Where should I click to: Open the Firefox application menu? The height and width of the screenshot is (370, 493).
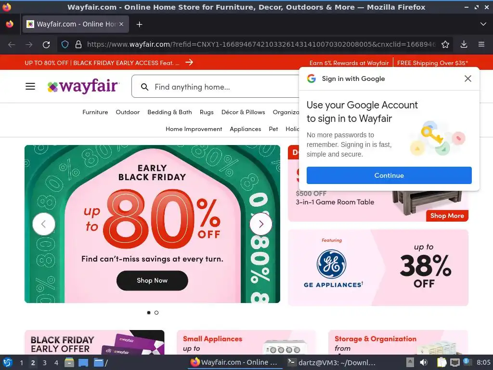tap(481, 44)
